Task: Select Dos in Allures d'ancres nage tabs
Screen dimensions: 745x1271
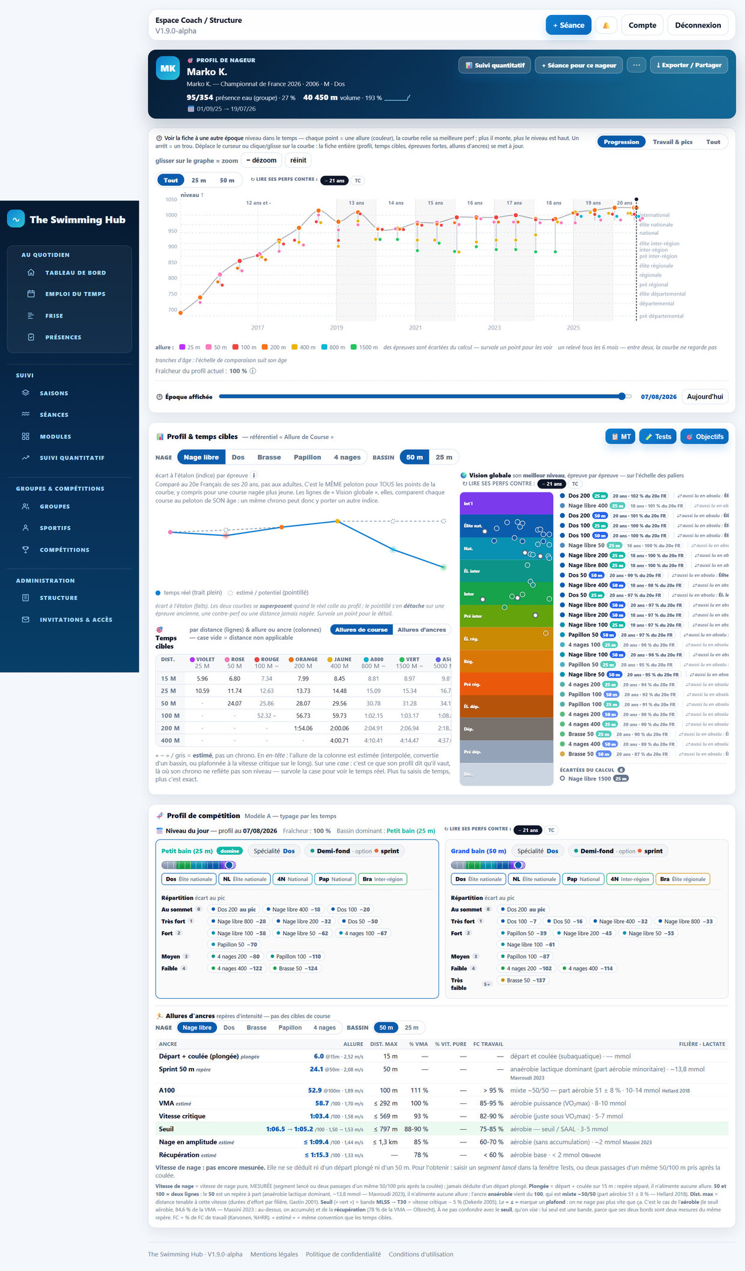Action: pos(229,1028)
